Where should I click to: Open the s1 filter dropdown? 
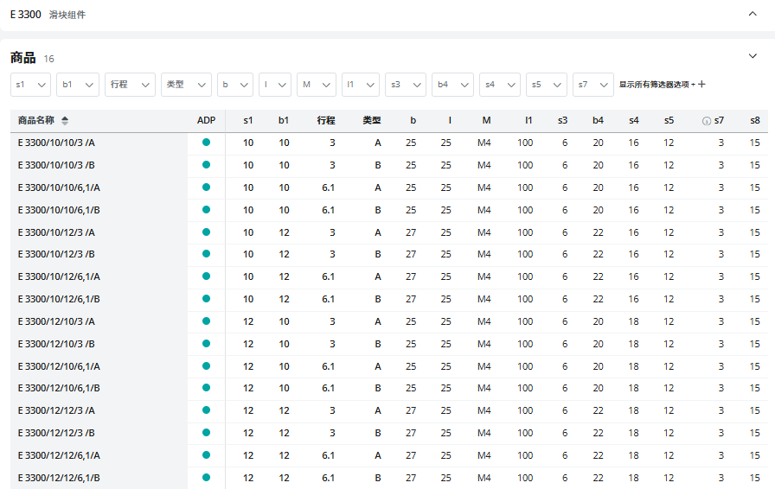click(x=31, y=85)
